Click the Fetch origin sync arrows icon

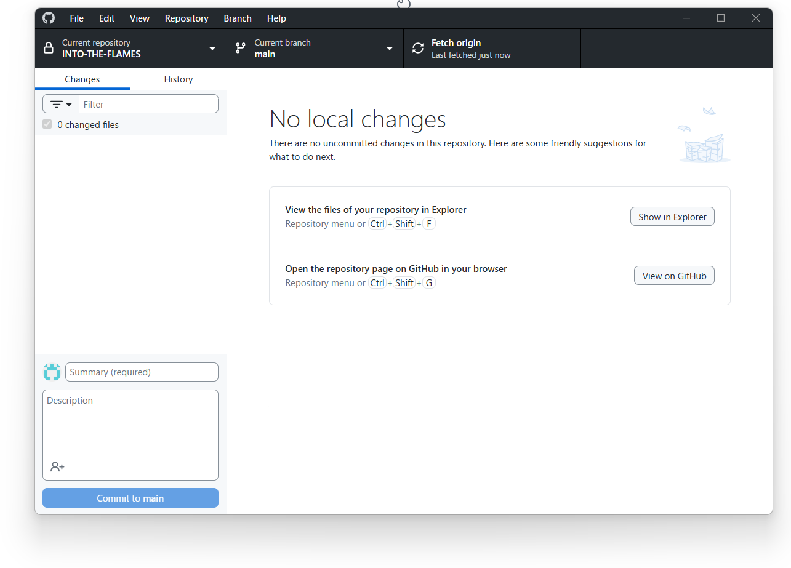click(418, 48)
